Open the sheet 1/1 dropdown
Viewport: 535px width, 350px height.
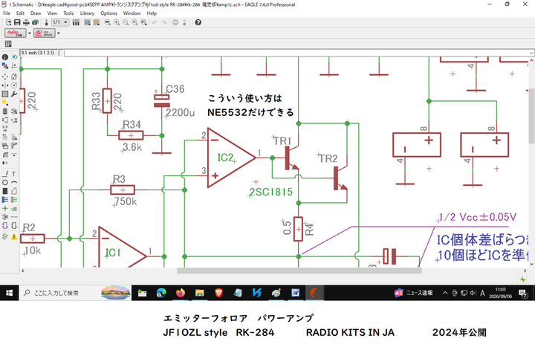coord(60,22)
